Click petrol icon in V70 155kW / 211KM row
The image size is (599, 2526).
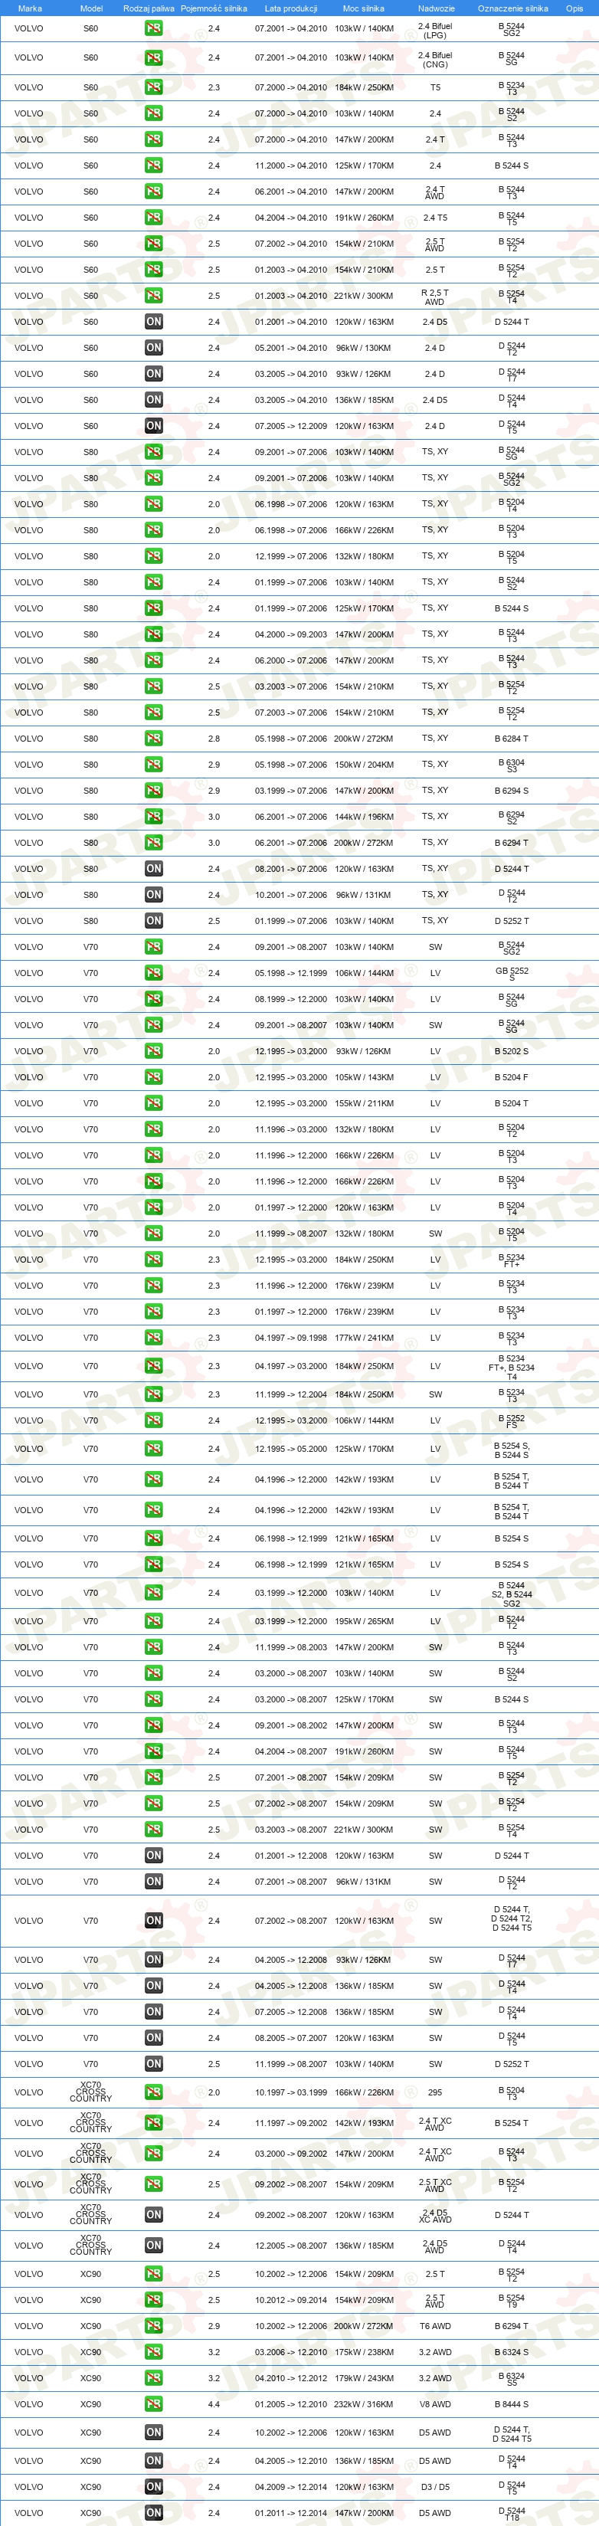pyautogui.click(x=154, y=1103)
